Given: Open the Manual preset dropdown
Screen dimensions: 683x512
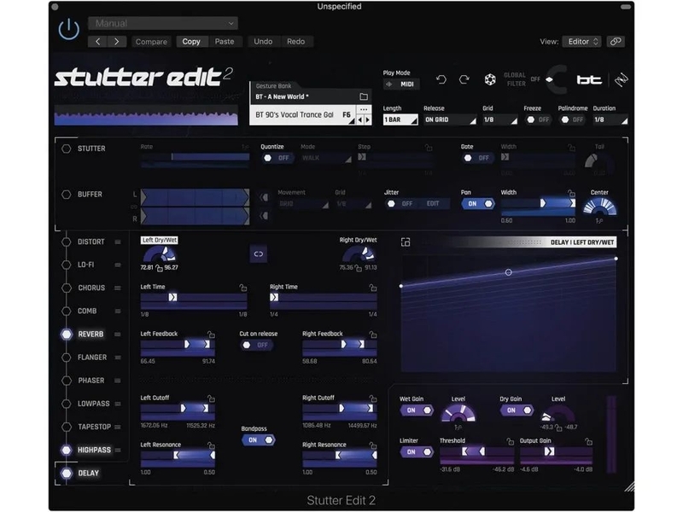Looking at the screenshot, I should pos(163,23).
